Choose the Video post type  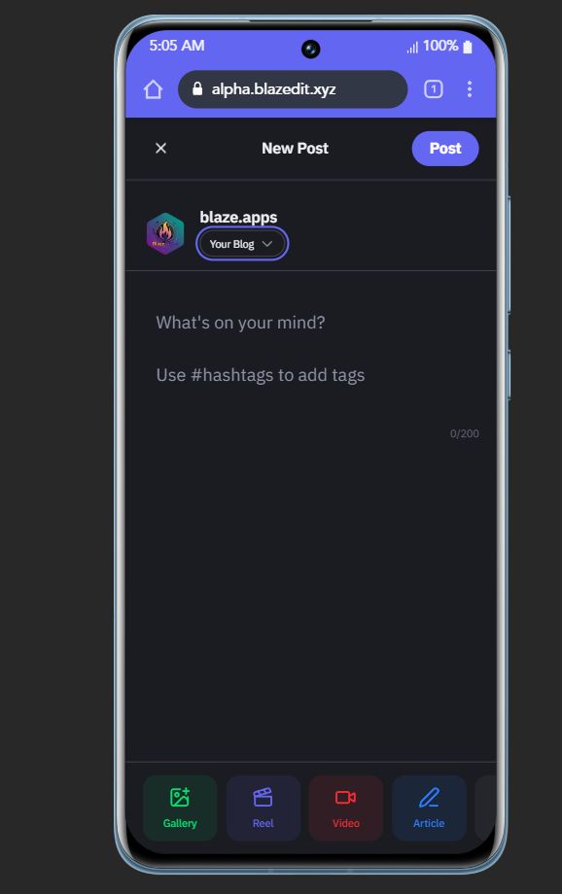(346, 808)
